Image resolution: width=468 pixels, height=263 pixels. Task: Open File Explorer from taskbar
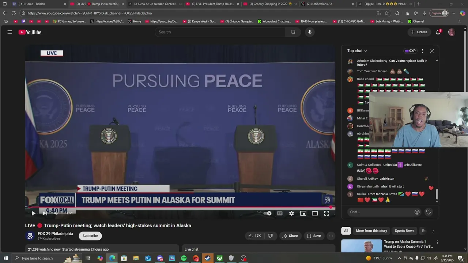point(136,258)
